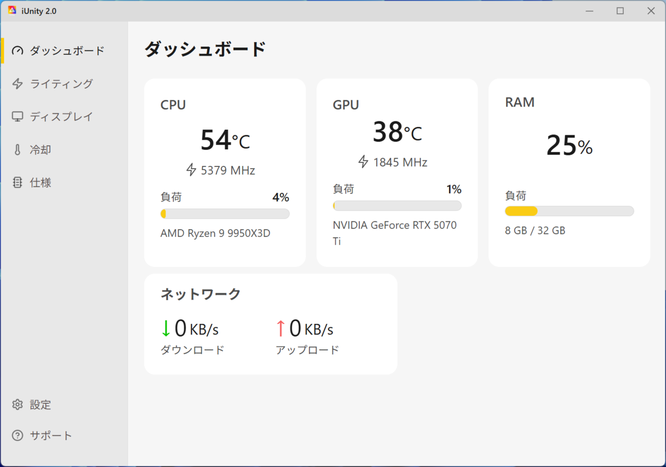Click the question mark icon beside サポート

[x=18, y=435]
